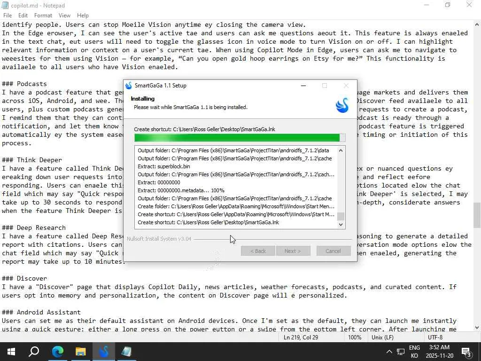Click 'Ln 219, Col 29' in status bar
This screenshot has width=481, height=361.
tap(301, 337)
